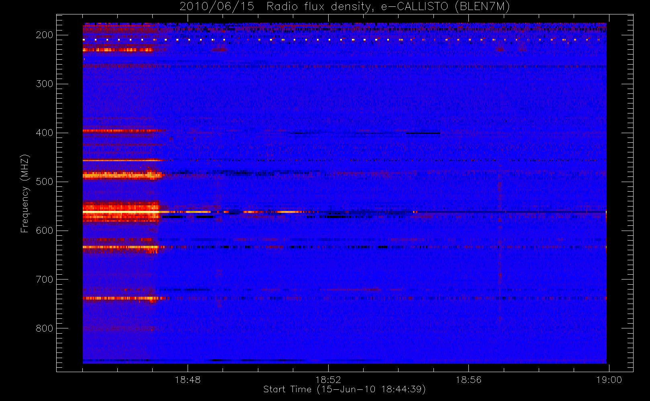650x401 pixels.
Task: Click the 18:56 time tick label
Action: point(468,380)
